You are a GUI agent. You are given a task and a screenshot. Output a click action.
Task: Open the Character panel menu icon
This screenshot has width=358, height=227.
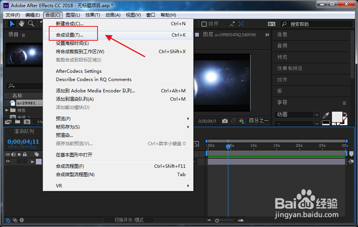344,103
